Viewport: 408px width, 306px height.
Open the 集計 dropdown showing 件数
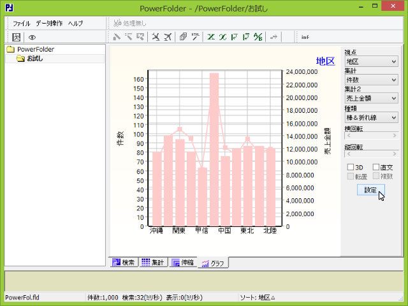(x=371, y=80)
